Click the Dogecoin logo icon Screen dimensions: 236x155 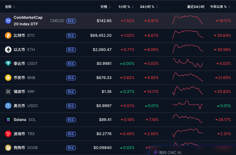(8, 148)
